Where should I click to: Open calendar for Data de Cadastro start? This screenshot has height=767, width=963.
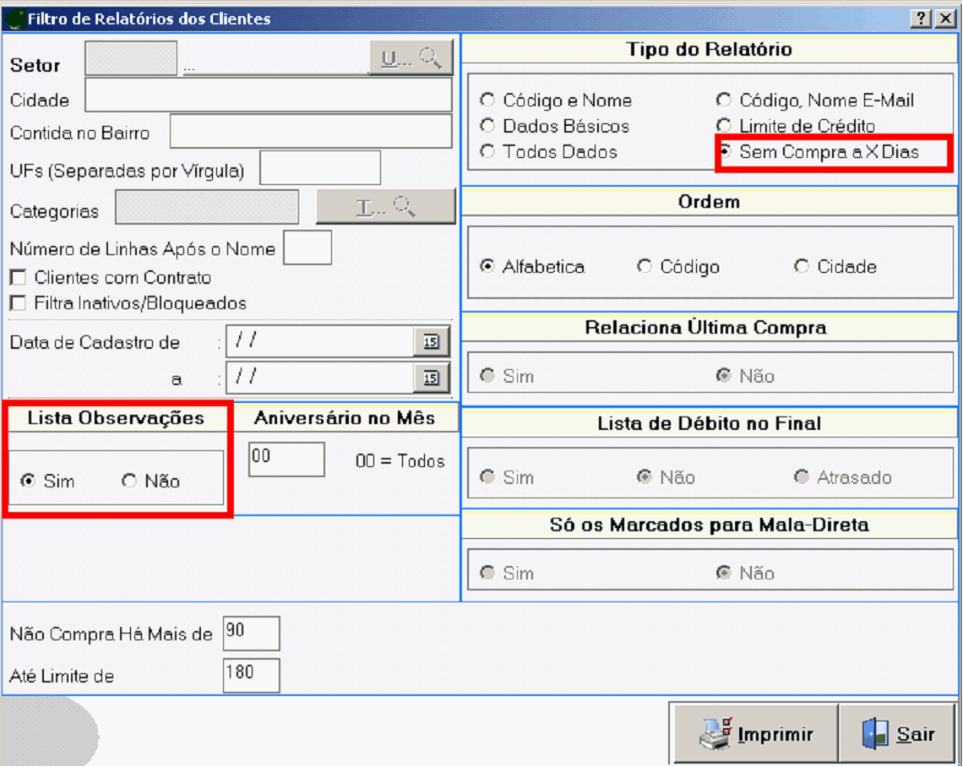(x=431, y=341)
